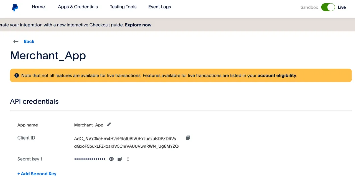Click Add Second Key
The width and height of the screenshot is (355, 184).
coord(37,174)
